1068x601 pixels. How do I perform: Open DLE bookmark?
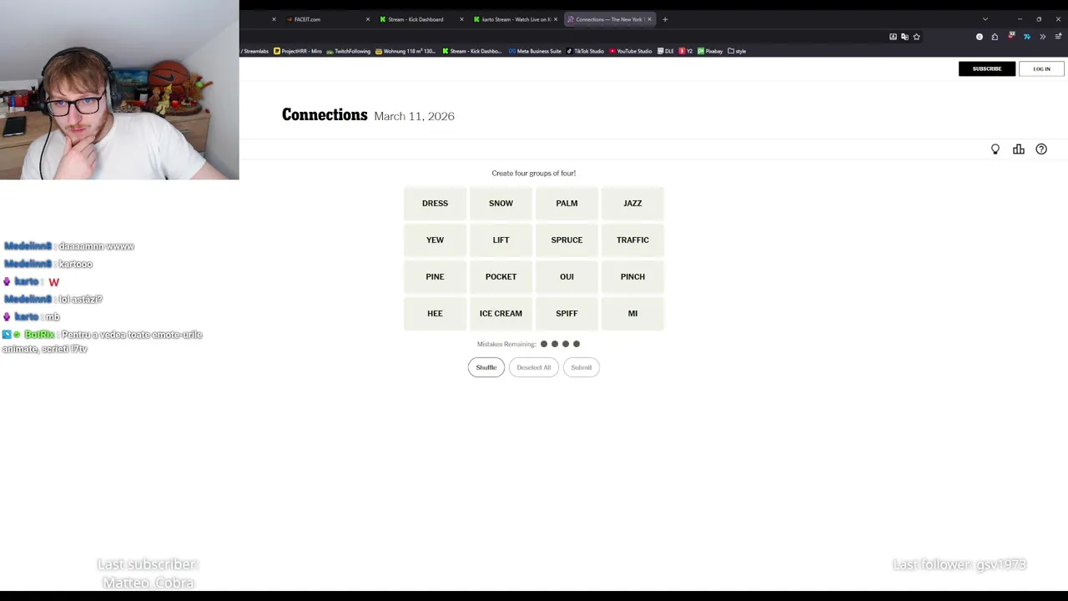(x=666, y=51)
